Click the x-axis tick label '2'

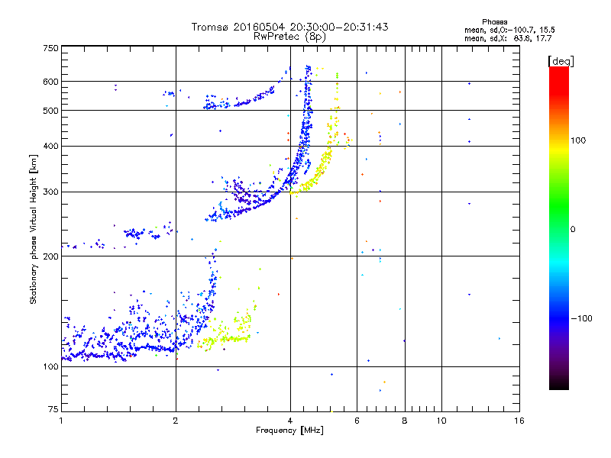[176, 421]
